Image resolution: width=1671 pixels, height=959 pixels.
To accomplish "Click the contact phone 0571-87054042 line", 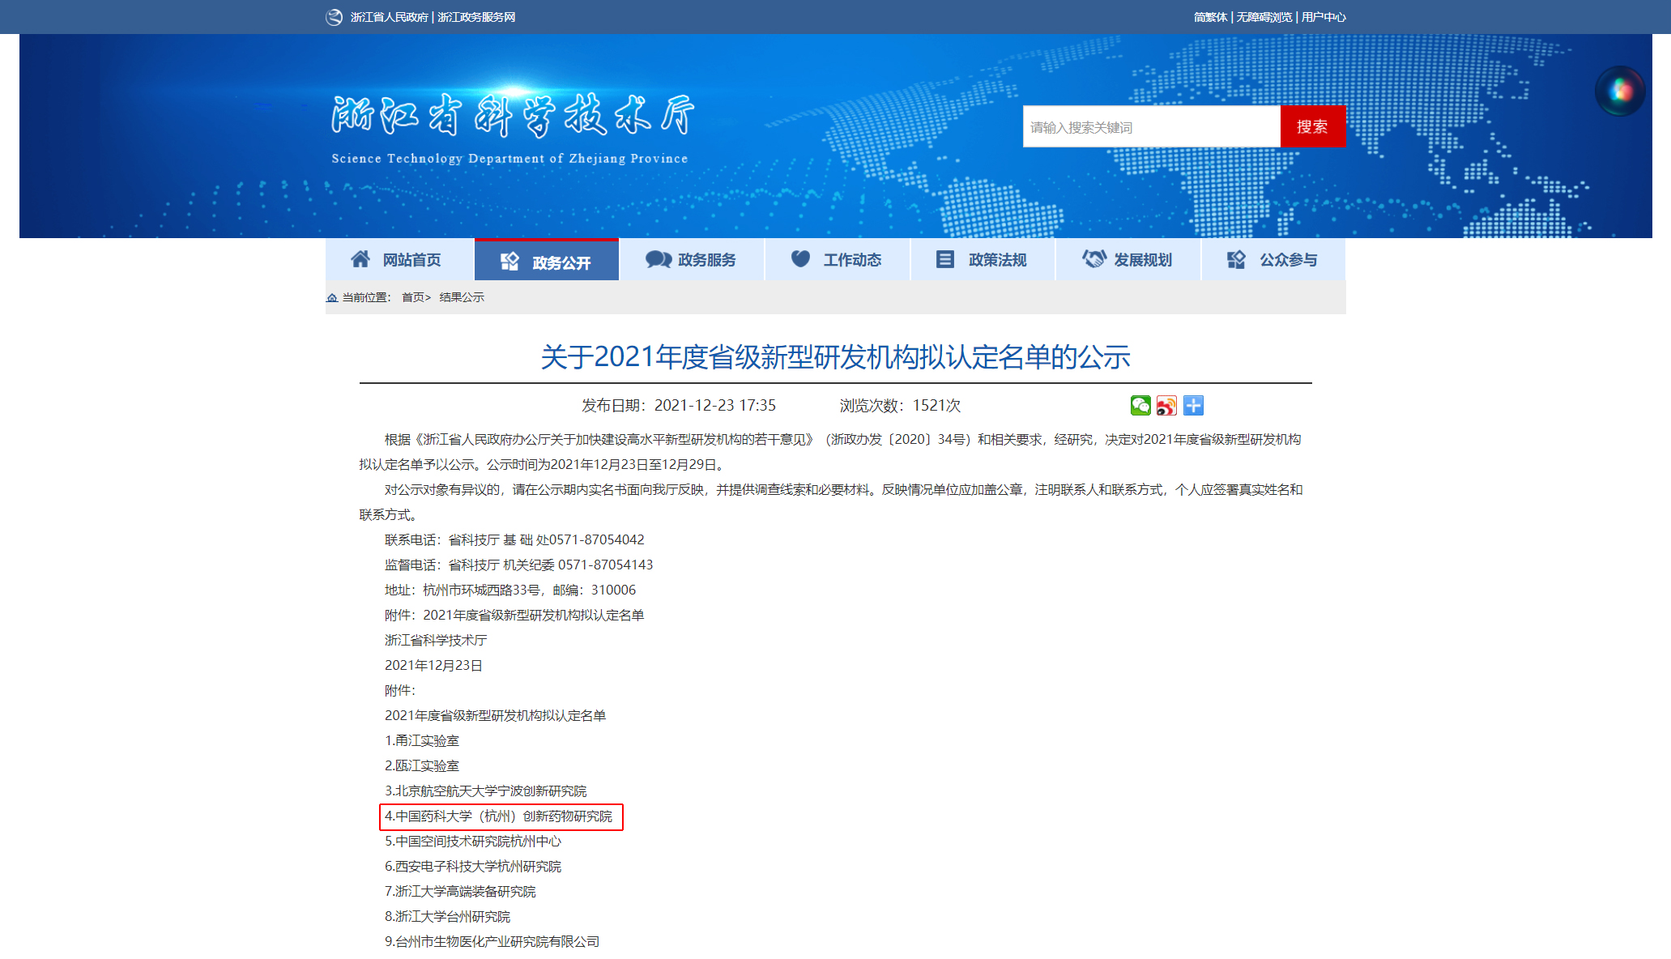I will click(514, 539).
